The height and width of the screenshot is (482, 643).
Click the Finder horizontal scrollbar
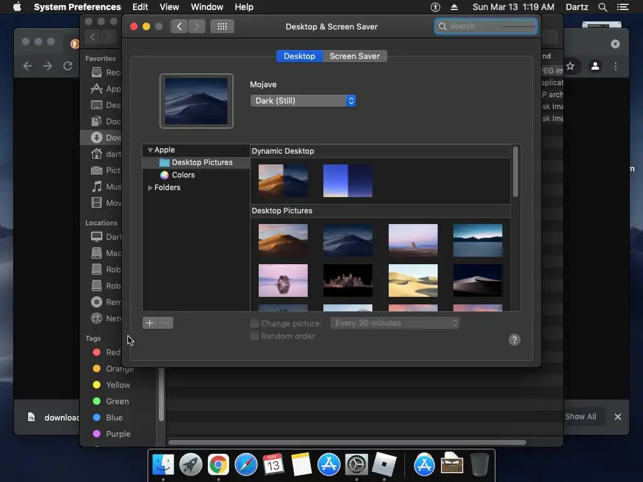(x=347, y=442)
